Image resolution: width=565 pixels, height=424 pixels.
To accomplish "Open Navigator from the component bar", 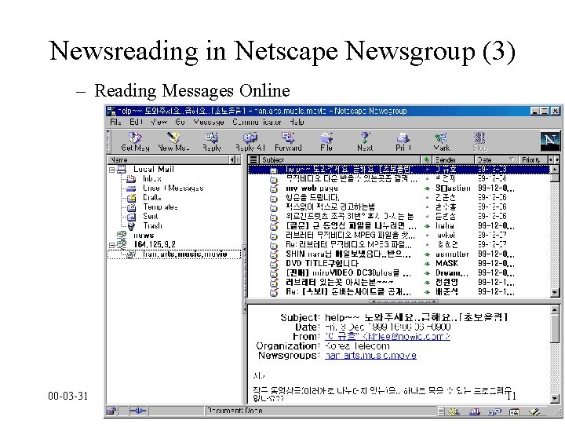I will click(x=454, y=411).
